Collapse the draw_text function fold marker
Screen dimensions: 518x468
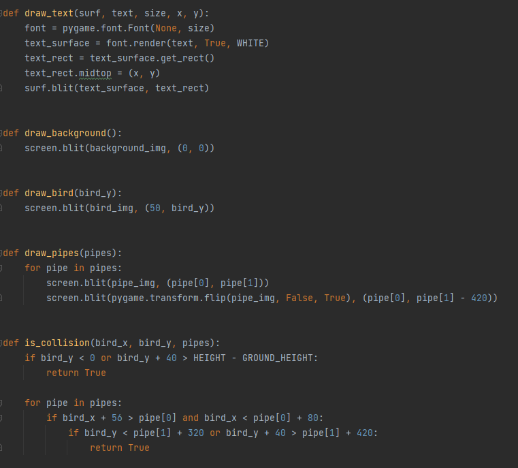click(1, 13)
